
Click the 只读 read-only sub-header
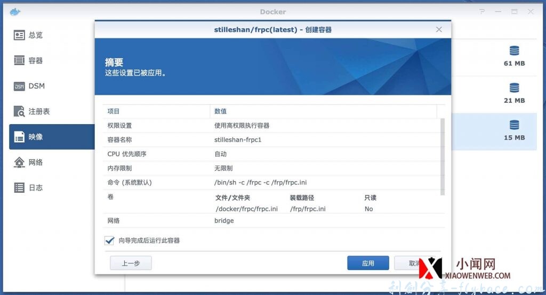click(x=370, y=198)
